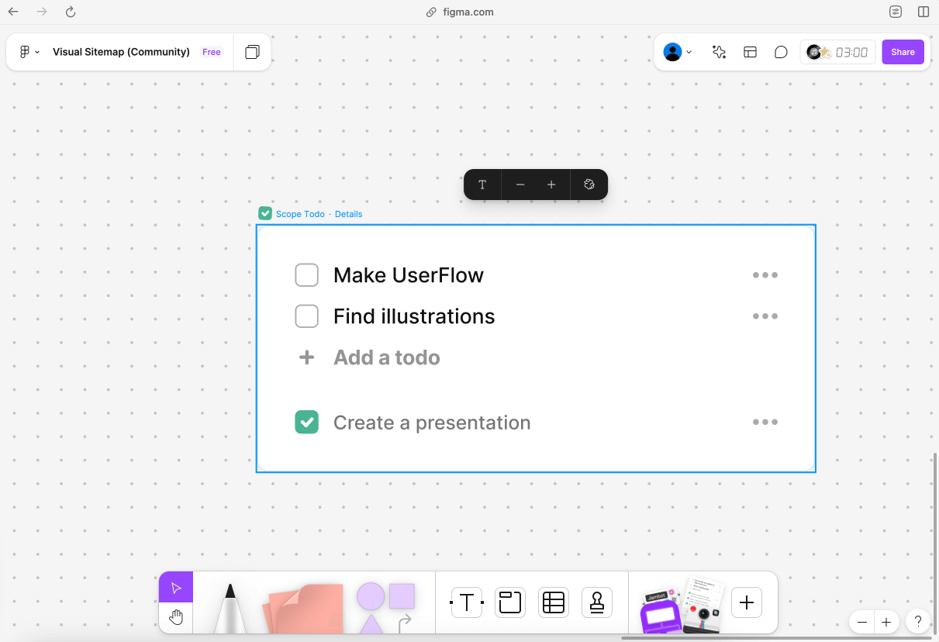Insert a table with the table tool
939x642 pixels.
554,602
